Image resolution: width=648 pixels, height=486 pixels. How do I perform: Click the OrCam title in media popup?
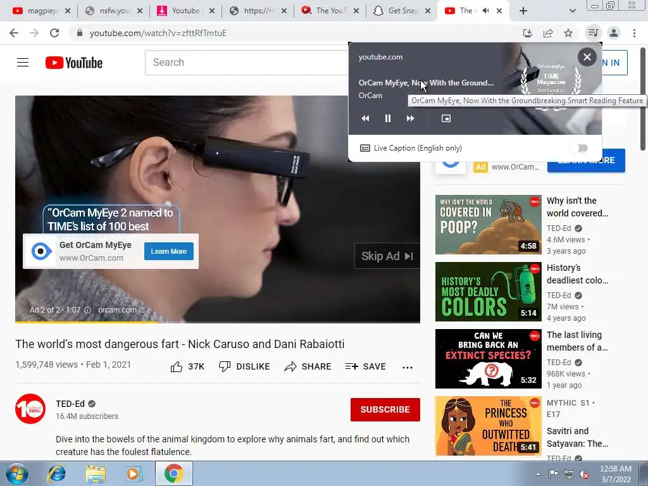pos(426,83)
